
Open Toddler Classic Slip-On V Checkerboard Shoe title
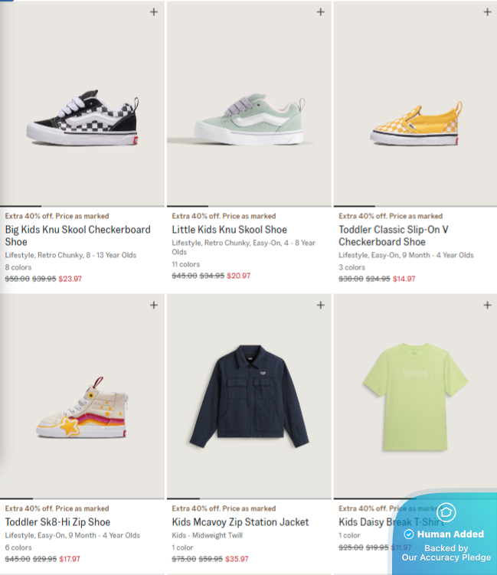394,235
